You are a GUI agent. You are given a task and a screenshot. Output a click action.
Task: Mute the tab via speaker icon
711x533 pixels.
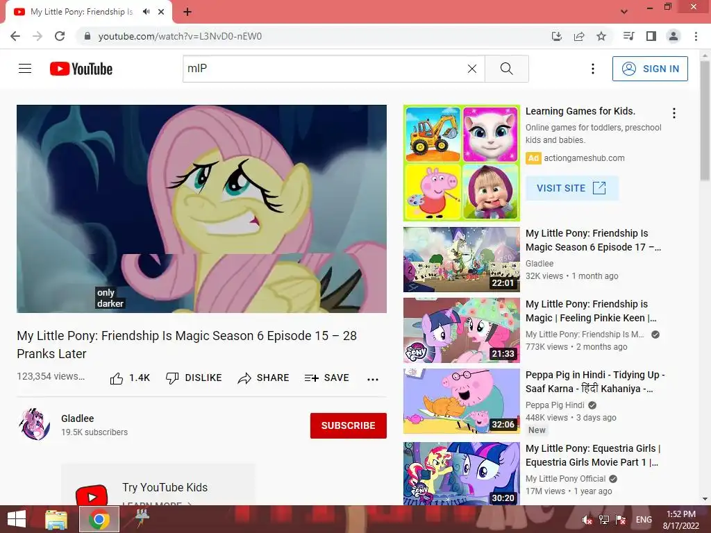[146, 12]
